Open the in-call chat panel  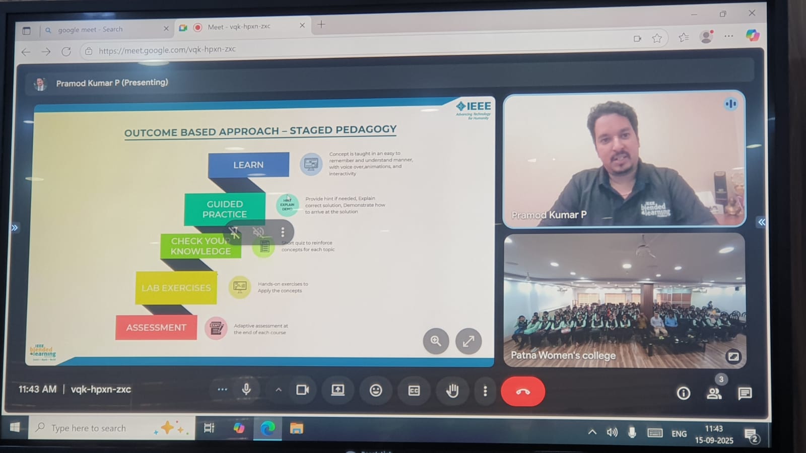[x=745, y=393]
